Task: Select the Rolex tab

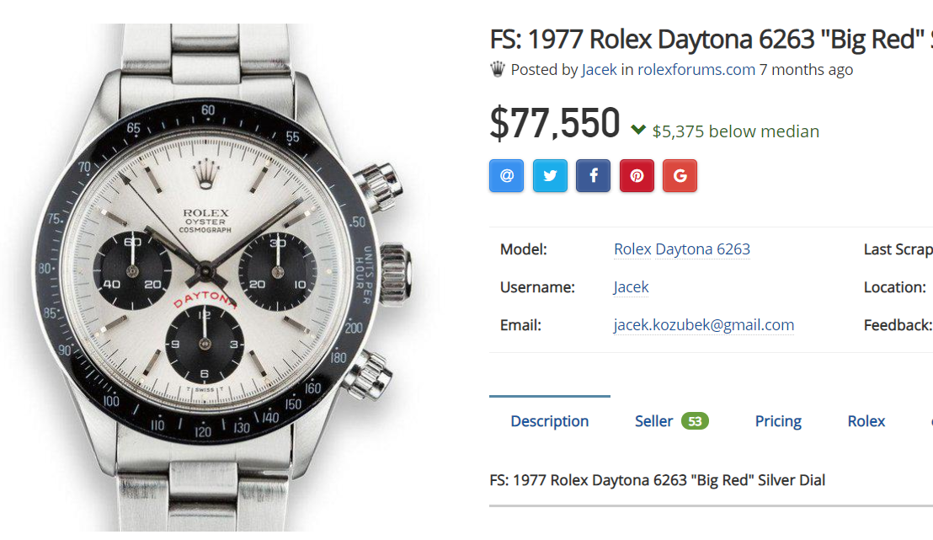Action: 866,421
